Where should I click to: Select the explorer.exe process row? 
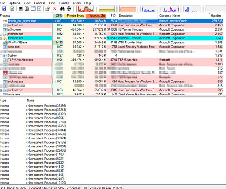pos(111,38)
